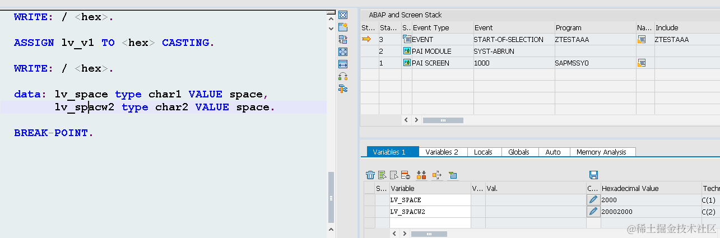
Task: Click the EVENT type icon in stack row 3
Action: point(407,39)
